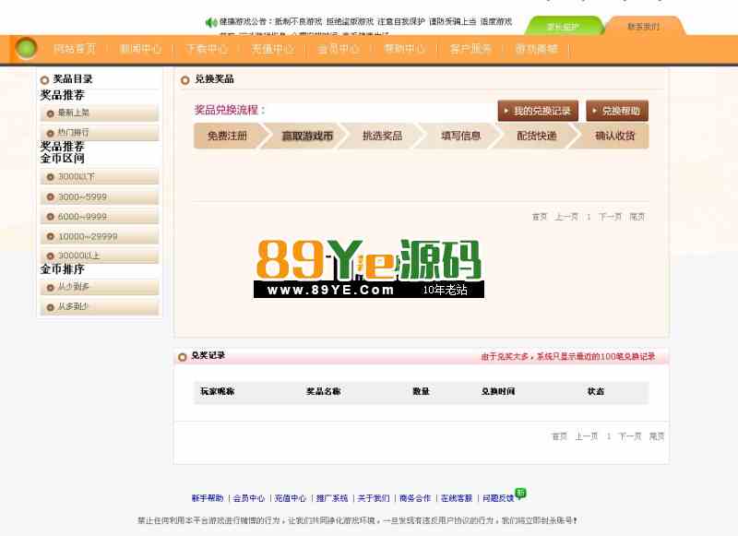
Task: Click the 兑换时间 column header
Action: (x=498, y=391)
